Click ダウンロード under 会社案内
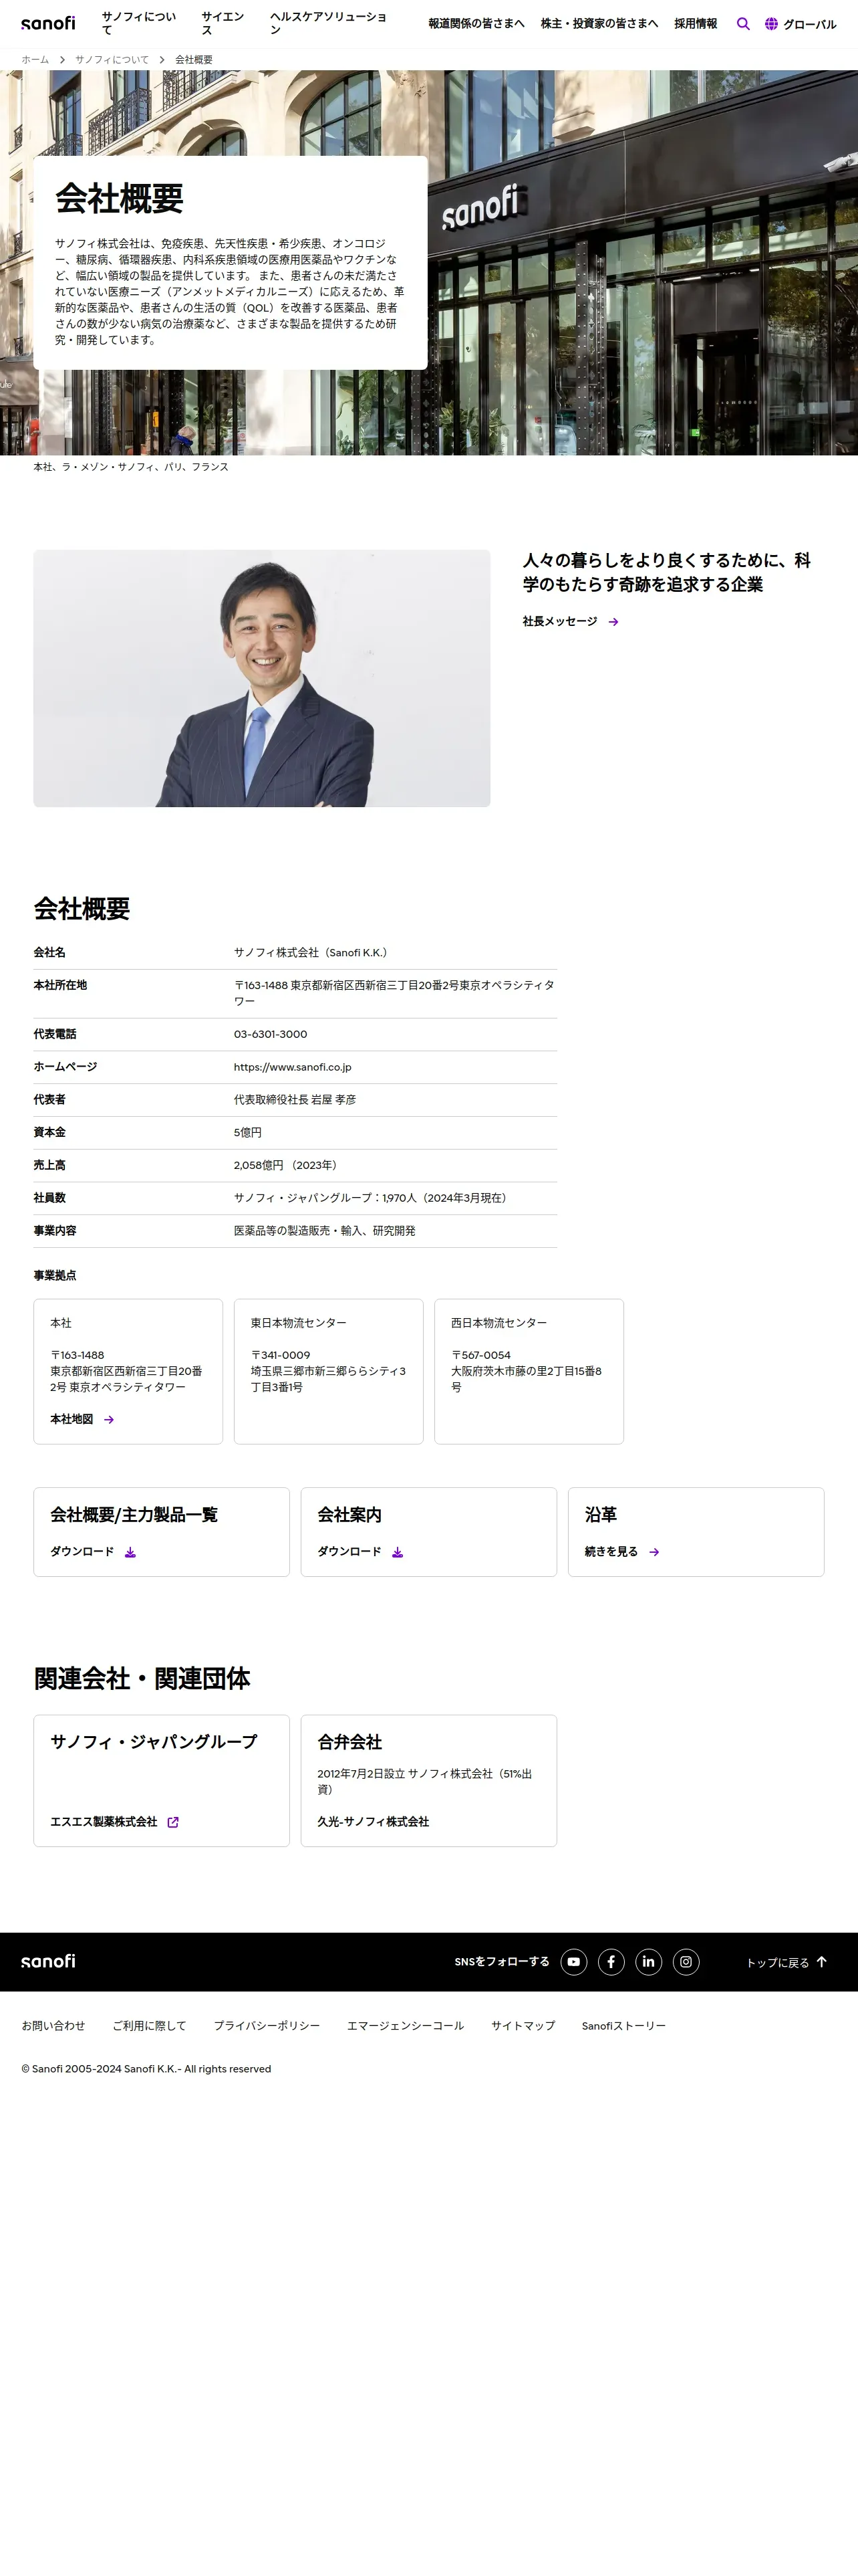 coord(349,1552)
